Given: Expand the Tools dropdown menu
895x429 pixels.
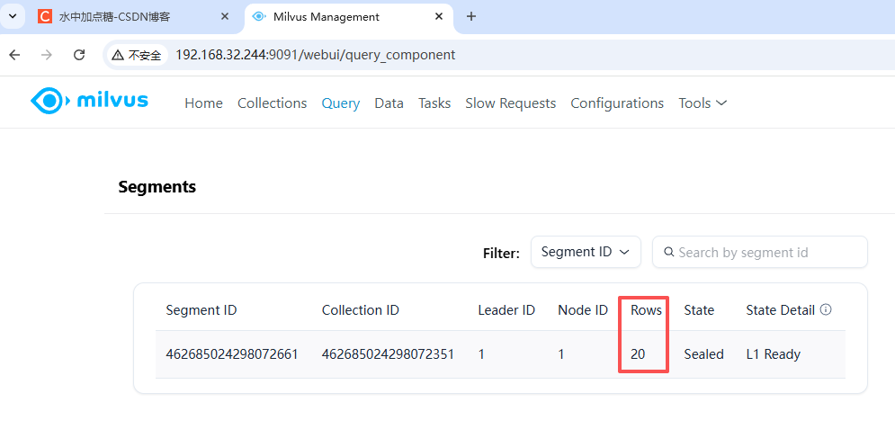Looking at the screenshot, I should [x=703, y=103].
